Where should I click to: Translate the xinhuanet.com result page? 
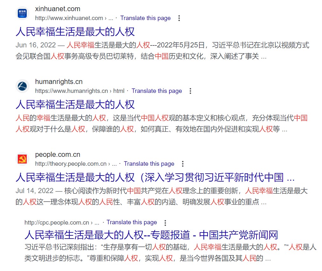tap(145, 18)
